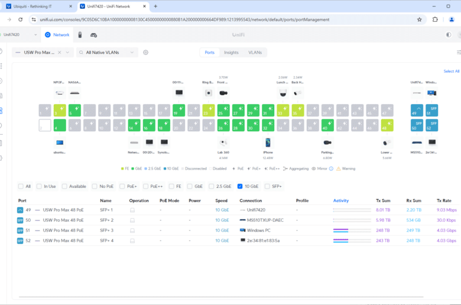Click the activity bar for Unifi7420 row

(x=352, y=210)
